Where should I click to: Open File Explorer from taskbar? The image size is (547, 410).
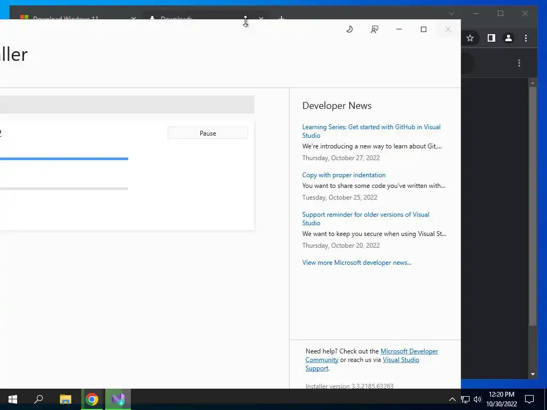[x=65, y=399]
